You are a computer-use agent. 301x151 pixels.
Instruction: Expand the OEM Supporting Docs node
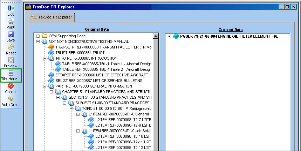[x=38, y=36]
